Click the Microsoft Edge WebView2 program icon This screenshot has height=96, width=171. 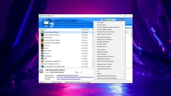[x=42, y=66]
